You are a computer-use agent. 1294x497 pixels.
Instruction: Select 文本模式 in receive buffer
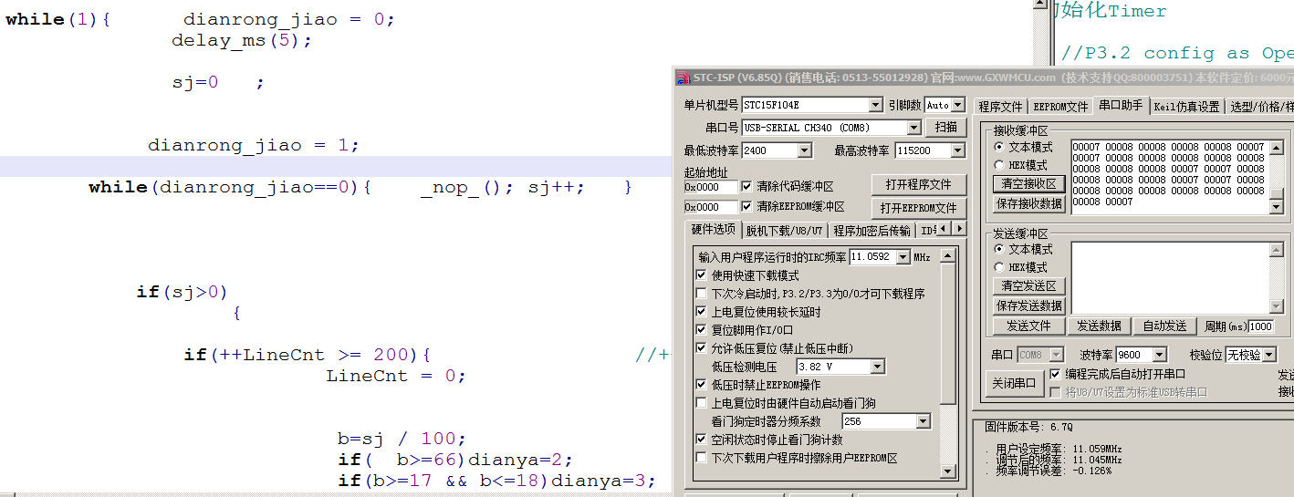tap(999, 147)
